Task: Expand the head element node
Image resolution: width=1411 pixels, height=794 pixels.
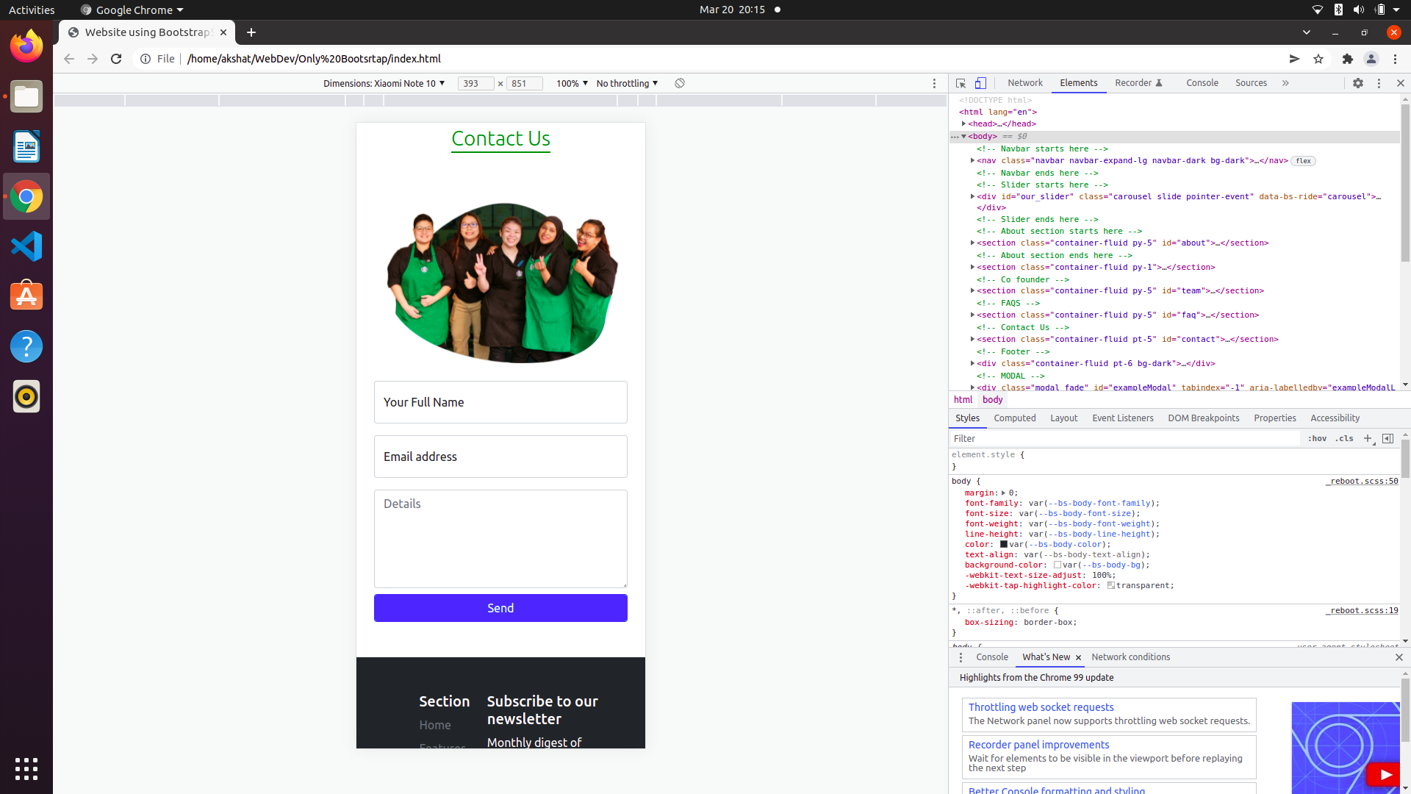Action: tap(963, 124)
